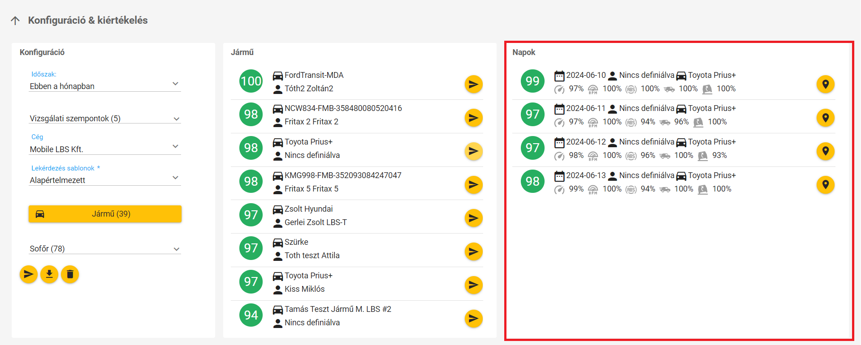The image size is (861, 345).
Task: Click the 98 score badge for KMG998-FMB
Action: coord(251,181)
